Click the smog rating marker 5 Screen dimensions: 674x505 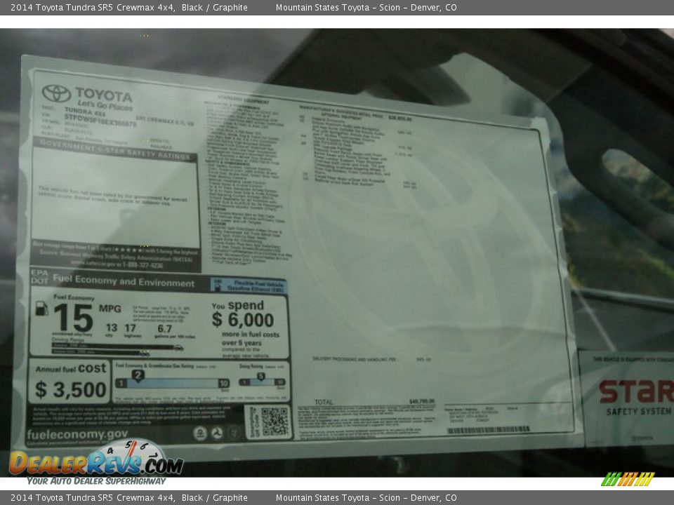coord(260,377)
